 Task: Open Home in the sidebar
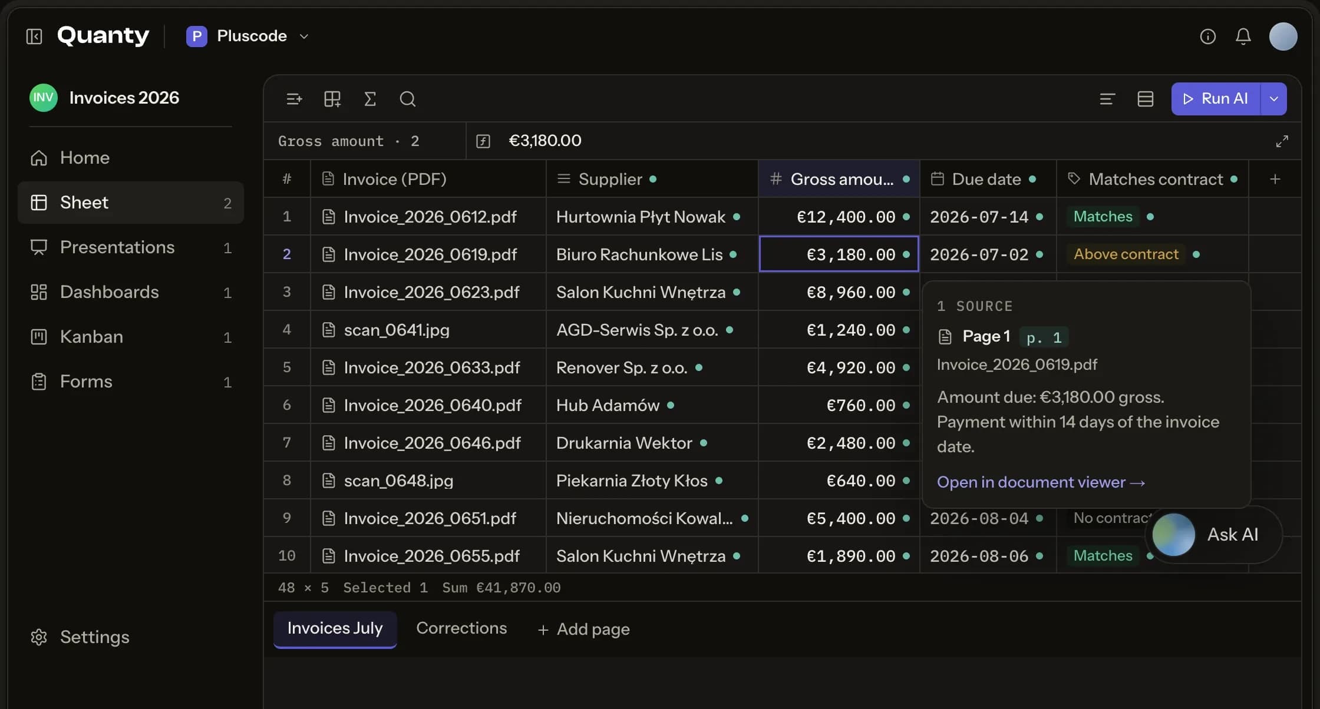[131, 158]
